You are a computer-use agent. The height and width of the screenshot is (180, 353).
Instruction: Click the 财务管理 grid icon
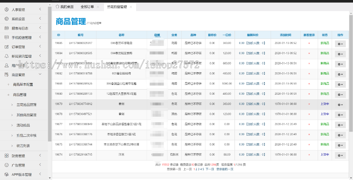click(x=7, y=156)
